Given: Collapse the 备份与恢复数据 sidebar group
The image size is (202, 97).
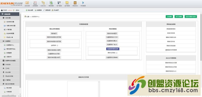Looking at the screenshot, I should pyautogui.click(x=10, y=84).
